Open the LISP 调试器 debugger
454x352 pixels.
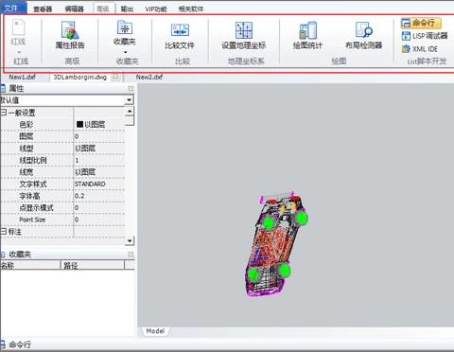[425, 36]
